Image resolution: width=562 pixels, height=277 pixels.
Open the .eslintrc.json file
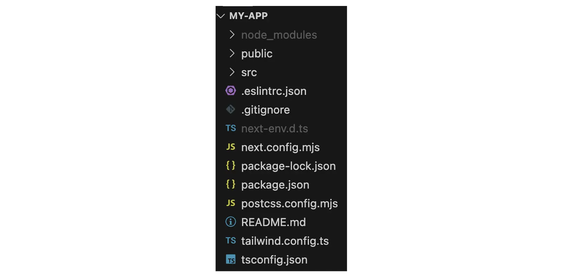click(274, 91)
